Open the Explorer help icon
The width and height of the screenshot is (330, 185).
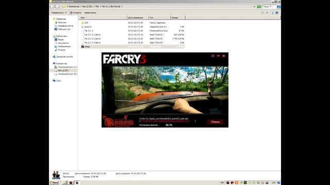(277, 13)
